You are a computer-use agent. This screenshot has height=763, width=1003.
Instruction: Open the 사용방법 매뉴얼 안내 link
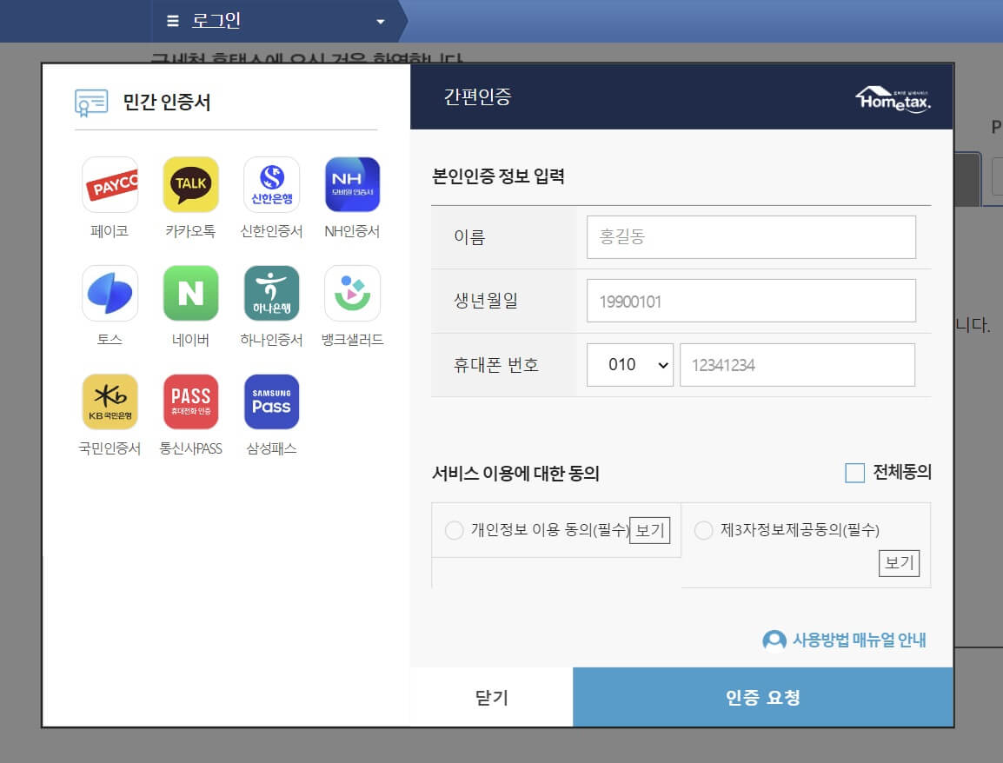(x=846, y=640)
